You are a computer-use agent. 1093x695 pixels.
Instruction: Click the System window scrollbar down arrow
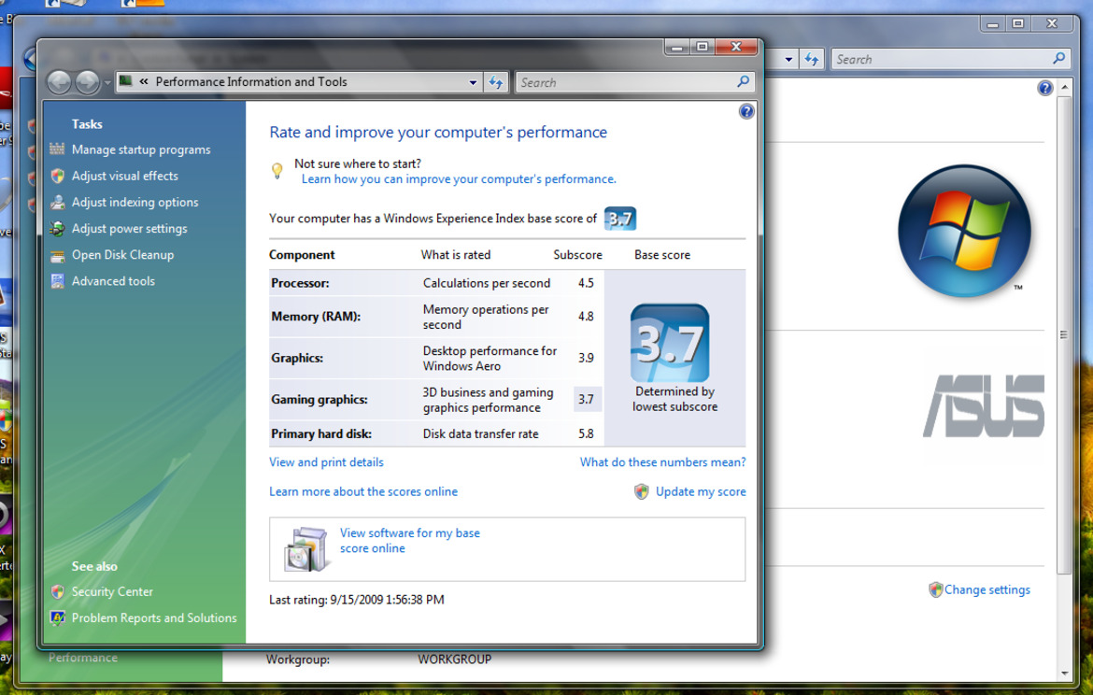(x=1064, y=673)
